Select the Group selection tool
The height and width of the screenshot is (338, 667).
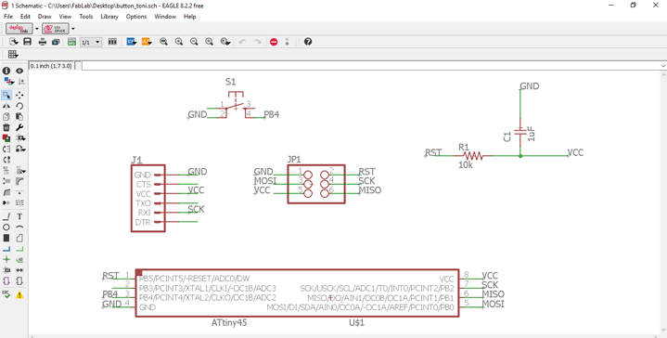[6, 95]
